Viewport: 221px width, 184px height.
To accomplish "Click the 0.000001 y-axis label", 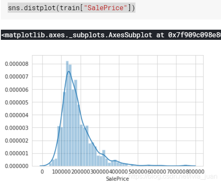I will point(17,153).
